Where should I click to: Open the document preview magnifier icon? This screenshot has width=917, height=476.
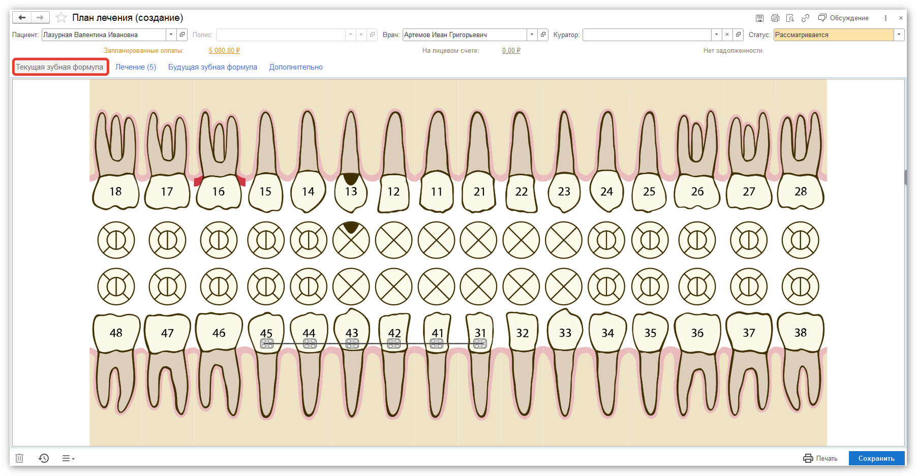click(x=790, y=18)
